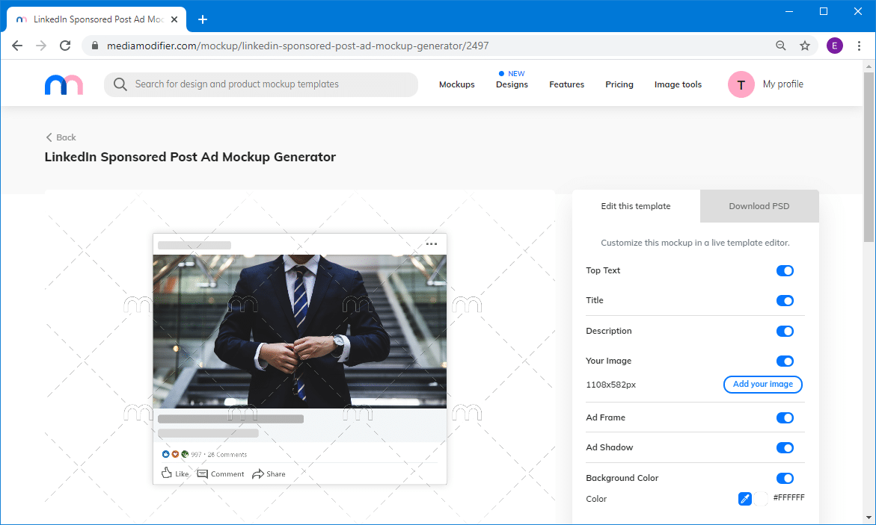Image resolution: width=876 pixels, height=525 pixels.
Task: Click the Add your image button
Action: pos(762,385)
